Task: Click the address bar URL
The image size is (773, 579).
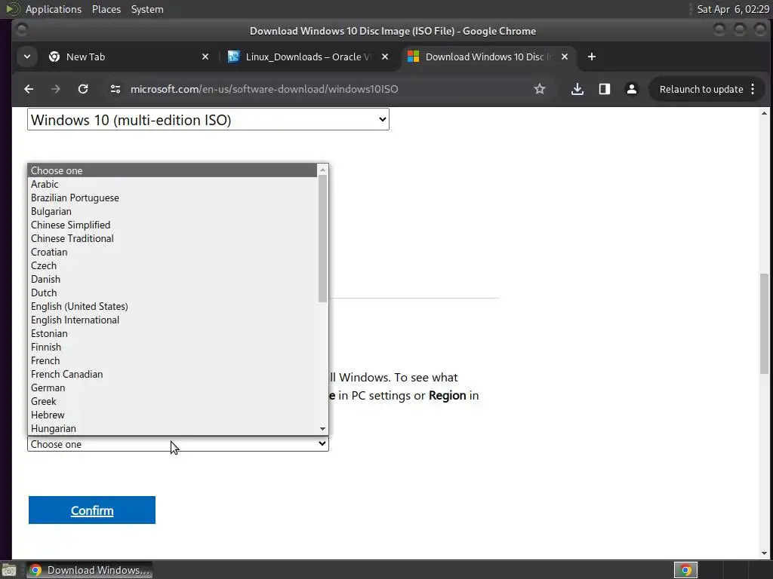Action: (x=264, y=89)
